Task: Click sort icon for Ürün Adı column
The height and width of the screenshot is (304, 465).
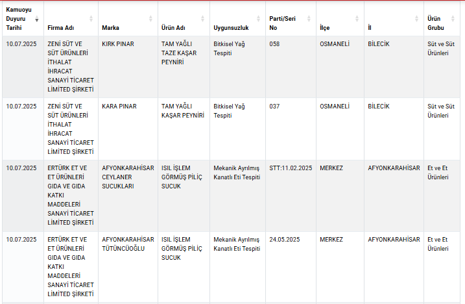Action: coord(202,19)
